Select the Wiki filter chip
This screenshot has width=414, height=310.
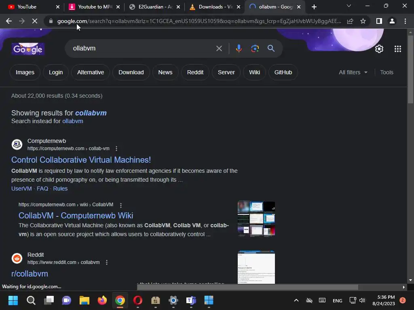click(x=255, y=72)
